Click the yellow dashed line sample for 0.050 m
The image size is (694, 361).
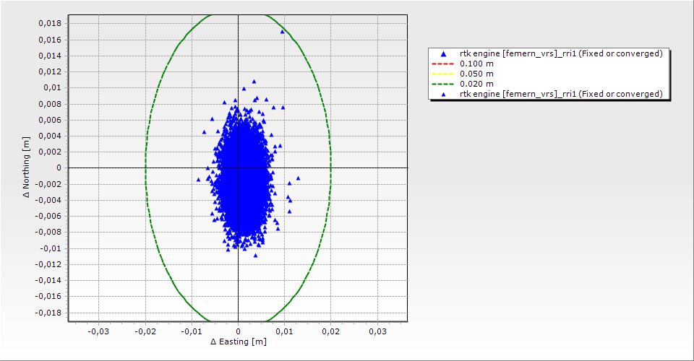(443, 74)
